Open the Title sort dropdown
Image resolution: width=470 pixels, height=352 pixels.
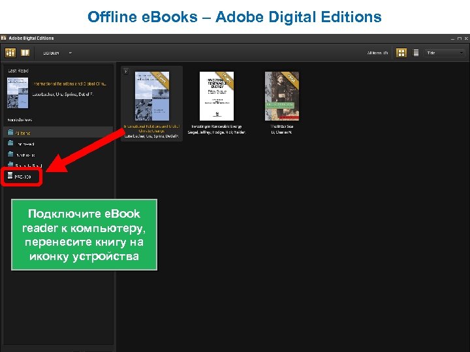click(445, 53)
